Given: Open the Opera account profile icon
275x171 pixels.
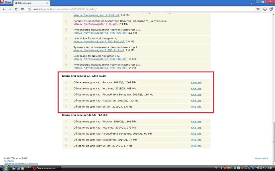Looking at the screenshot, I should pyautogui.click(x=271, y=9).
